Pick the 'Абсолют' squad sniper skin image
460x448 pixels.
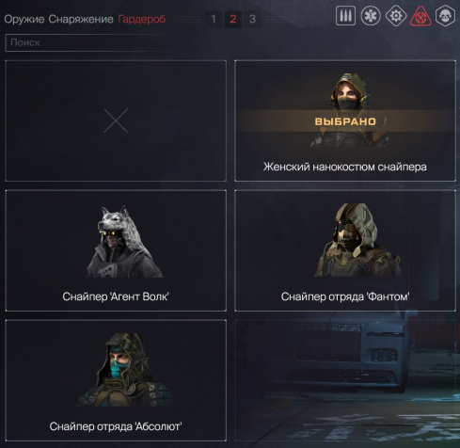[124, 370]
